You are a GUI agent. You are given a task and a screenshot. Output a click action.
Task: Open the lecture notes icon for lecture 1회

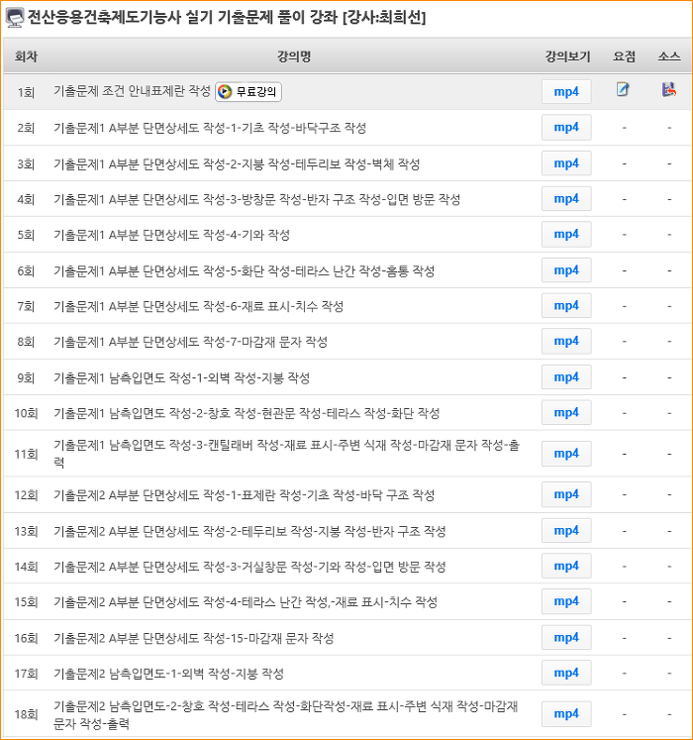tap(623, 89)
